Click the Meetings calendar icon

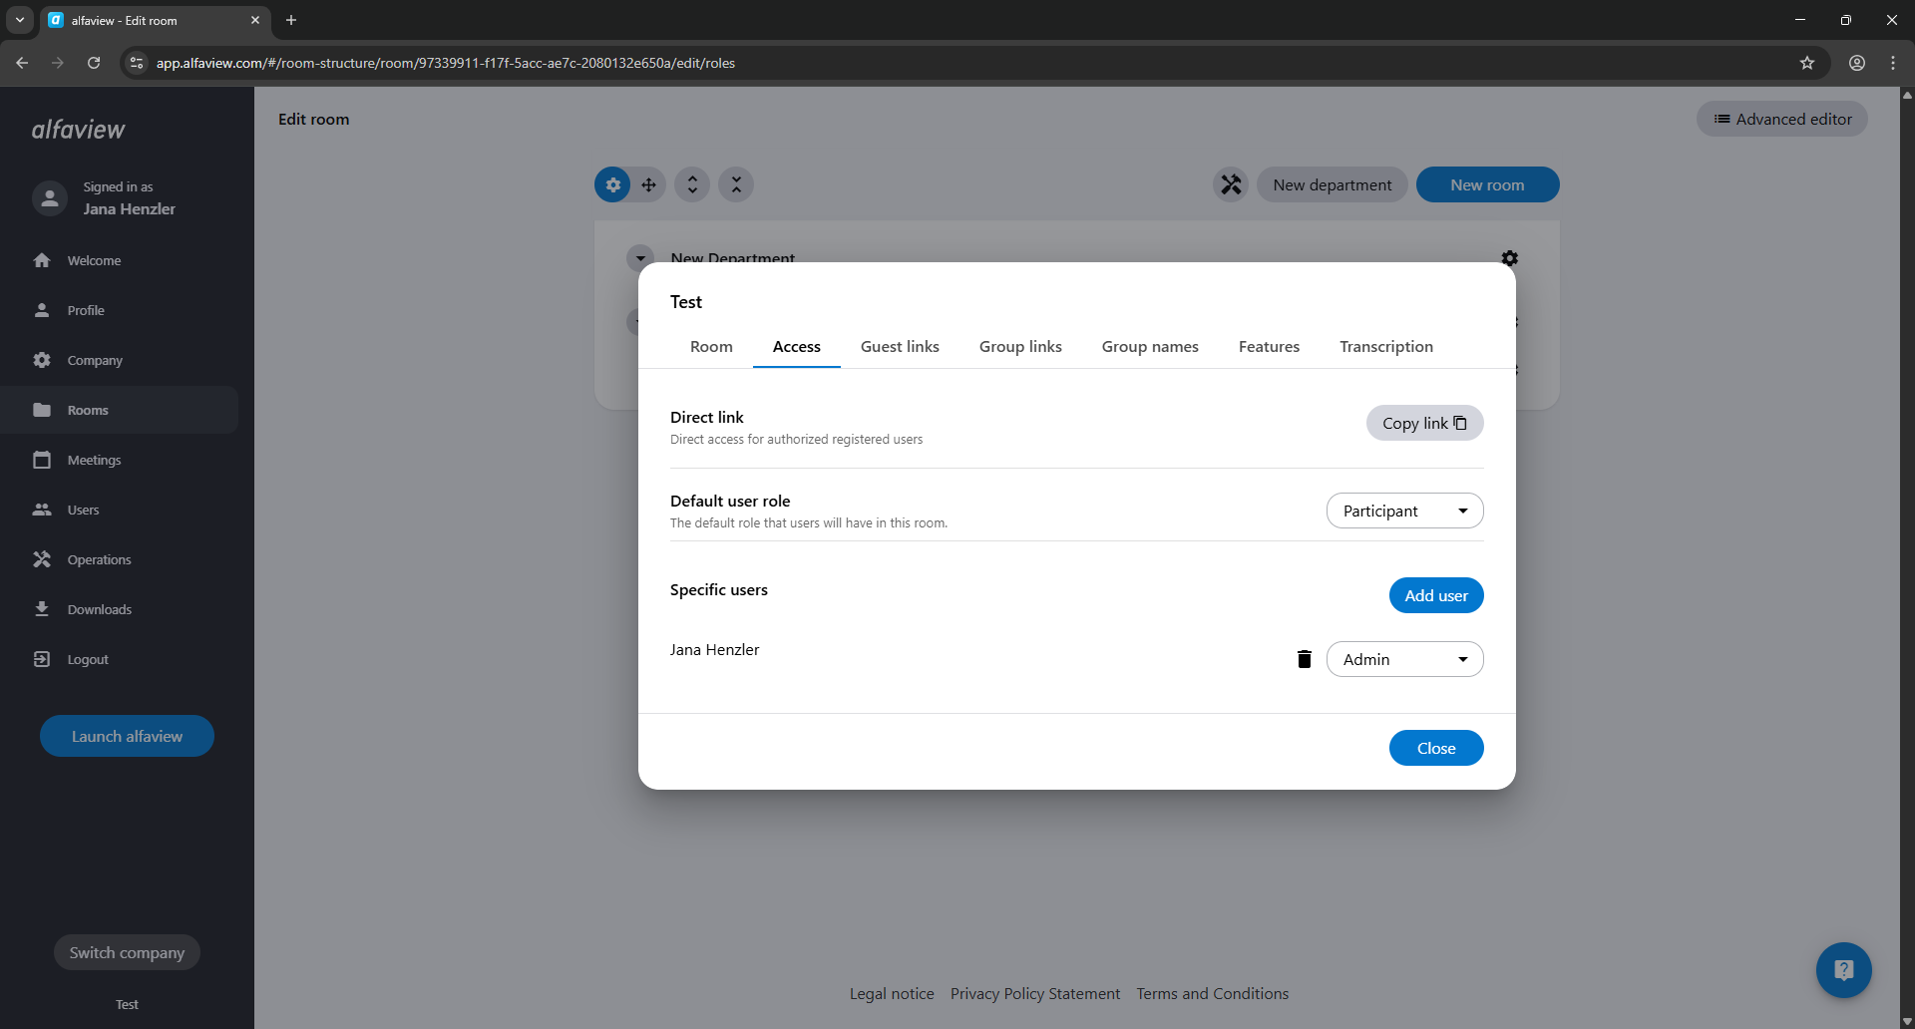[42, 460]
